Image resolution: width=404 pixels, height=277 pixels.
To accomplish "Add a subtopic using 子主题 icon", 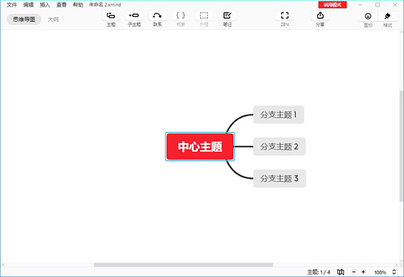I will tap(134, 15).
